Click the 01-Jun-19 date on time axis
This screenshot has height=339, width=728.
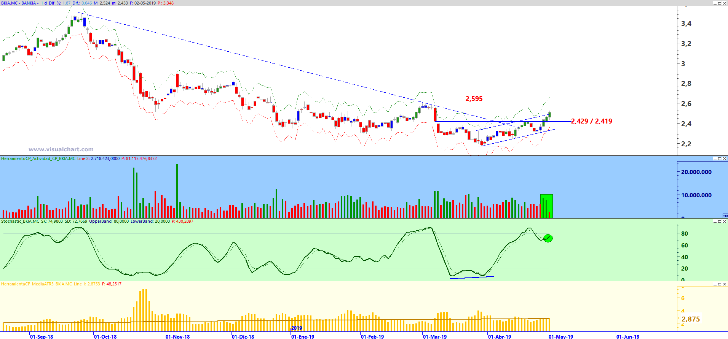coord(628,336)
